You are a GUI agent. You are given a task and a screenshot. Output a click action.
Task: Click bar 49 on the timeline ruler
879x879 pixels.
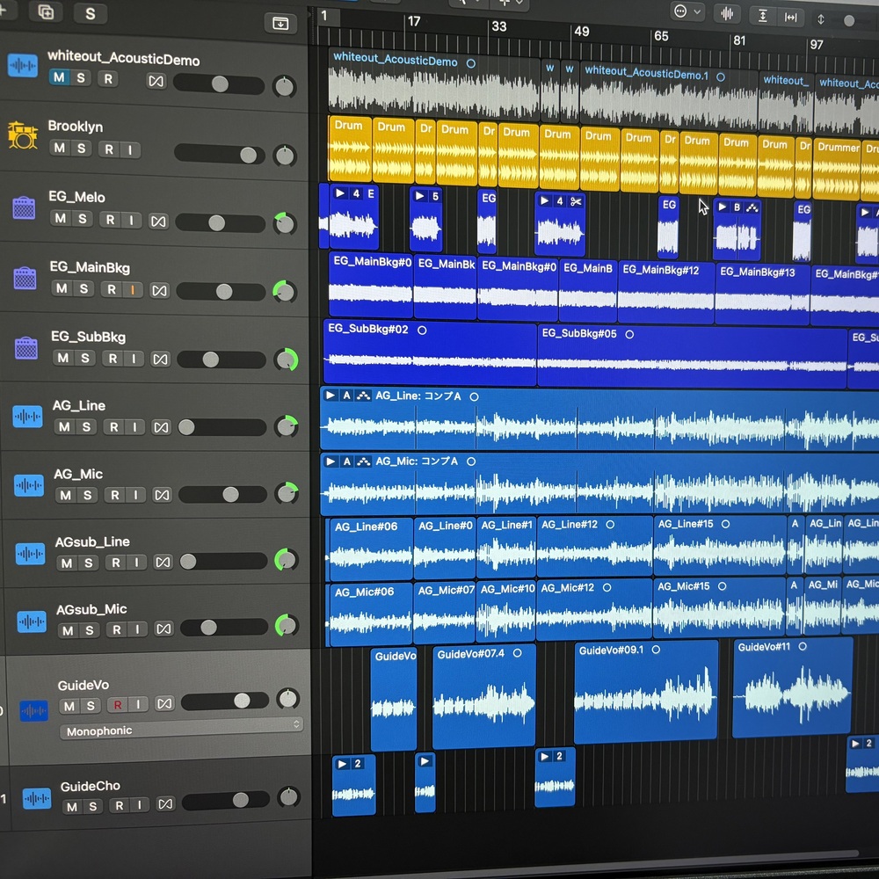tap(581, 32)
